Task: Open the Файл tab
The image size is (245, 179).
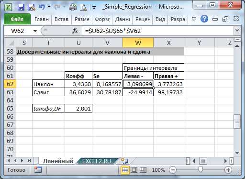Action: pos(17,19)
